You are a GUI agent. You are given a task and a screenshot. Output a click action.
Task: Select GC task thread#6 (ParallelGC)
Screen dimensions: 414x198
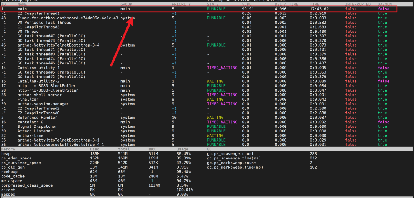coord(51,63)
